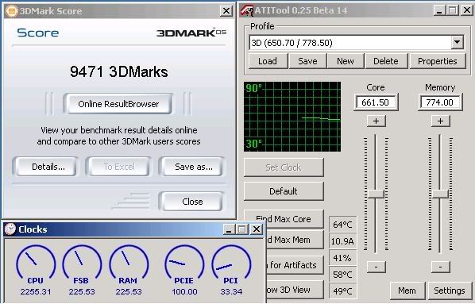The width and height of the screenshot is (475, 304).
Task: Click the Set Clock button
Action: tap(284, 167)
